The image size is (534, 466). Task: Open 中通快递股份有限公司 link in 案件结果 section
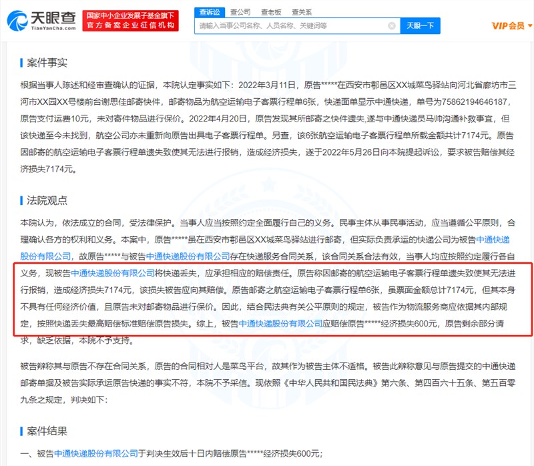pos(95,454)
